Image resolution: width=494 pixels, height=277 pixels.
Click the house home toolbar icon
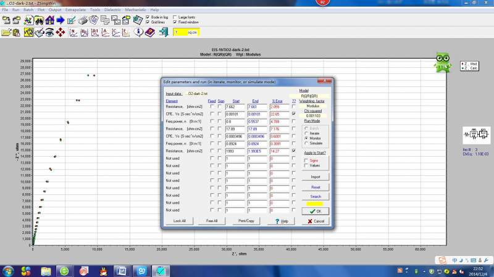click(50, 20)
